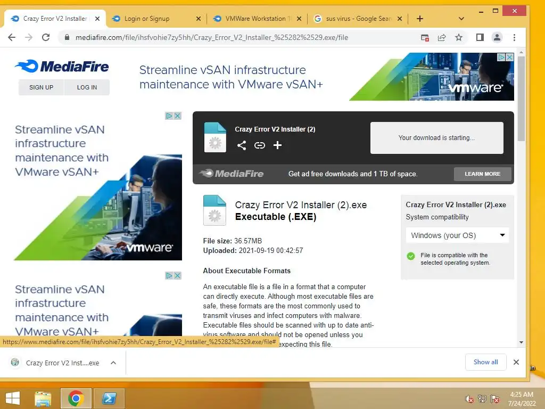Click the MediaFire logo
The image size is (545, 409).
click(x=62, y=66)
